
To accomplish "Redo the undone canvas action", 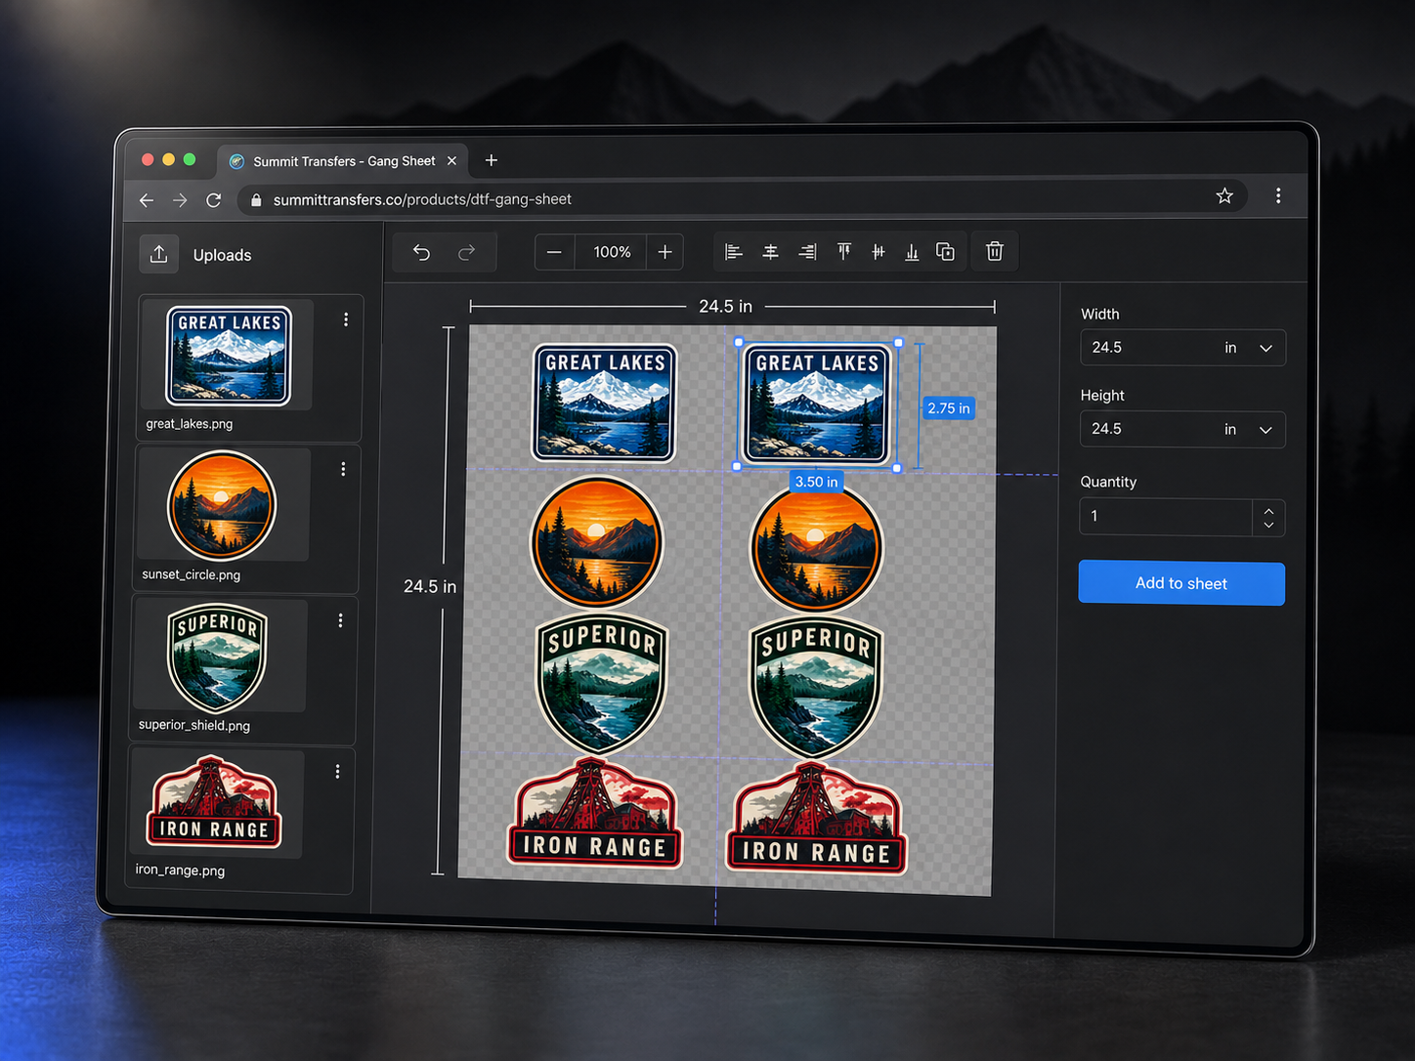I will (x=467, y=252).
